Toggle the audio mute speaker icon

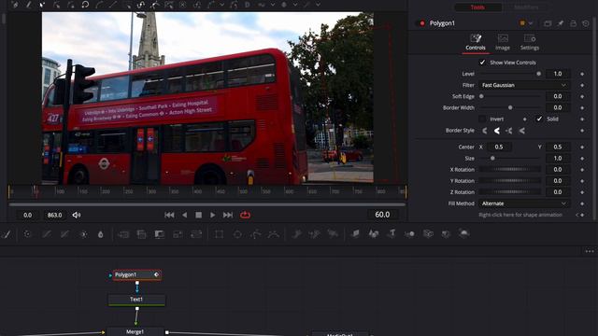tap(77, 215)
